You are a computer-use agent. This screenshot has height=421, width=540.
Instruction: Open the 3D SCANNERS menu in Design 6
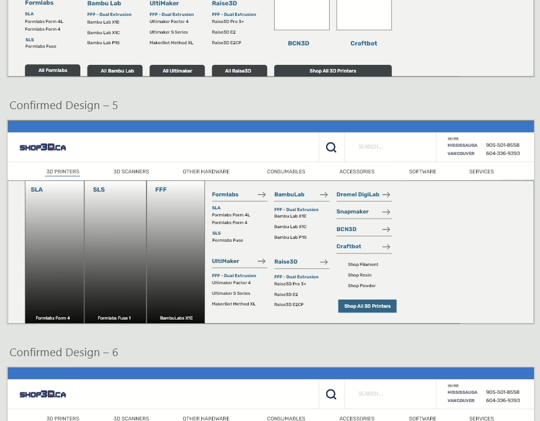pyautogui.click(x=131, y=418)
